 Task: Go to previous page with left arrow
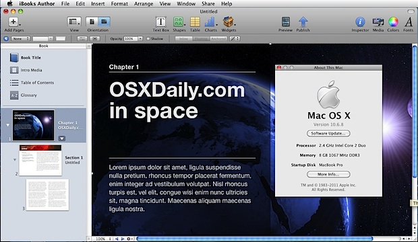pos(117,239)
